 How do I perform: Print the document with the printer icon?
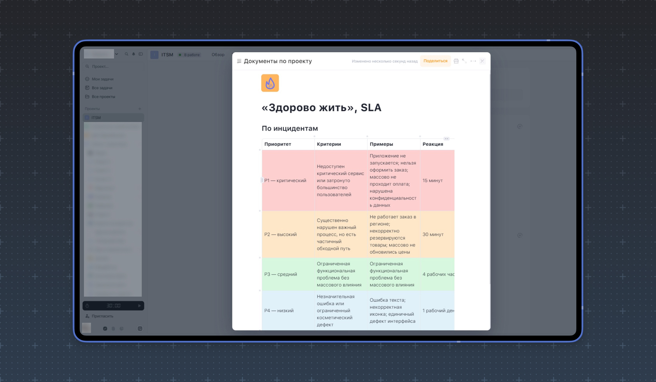pos(456,61)
